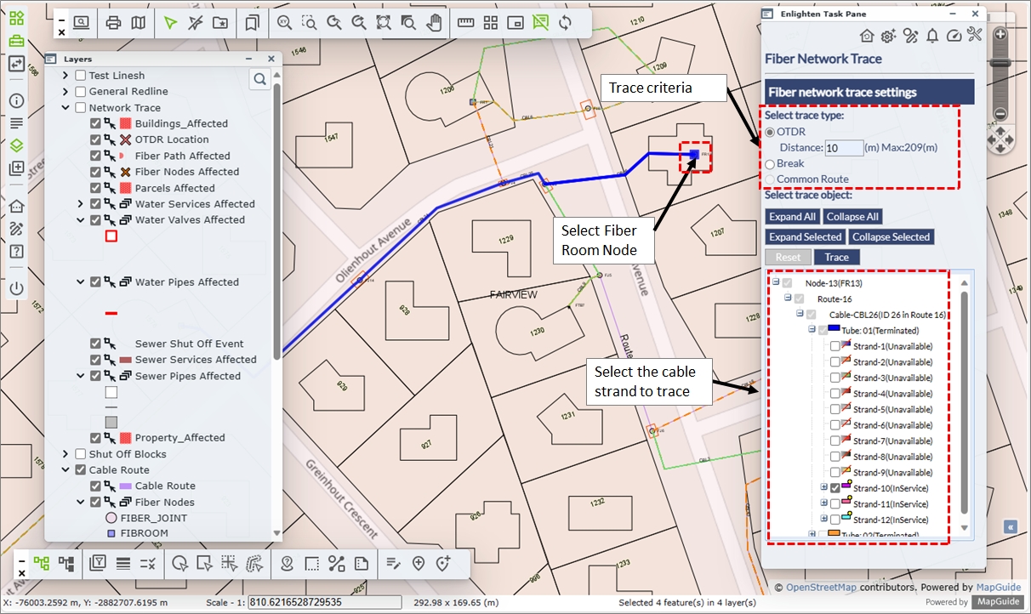Check the Strand-11(InService) checkbox
The image size is (1031, 614).
point(835,504)
